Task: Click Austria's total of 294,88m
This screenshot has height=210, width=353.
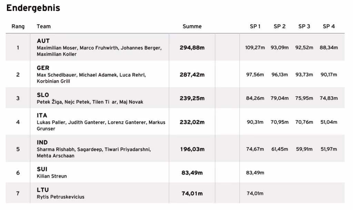Action: pyautogui.click(x=192, y=48)
